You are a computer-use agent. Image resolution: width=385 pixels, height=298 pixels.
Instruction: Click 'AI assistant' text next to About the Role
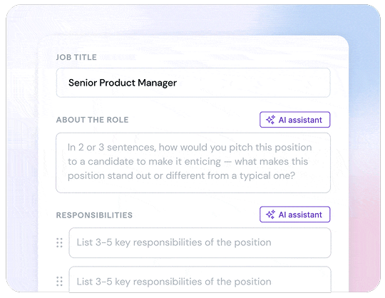click(x=300, y=120)
